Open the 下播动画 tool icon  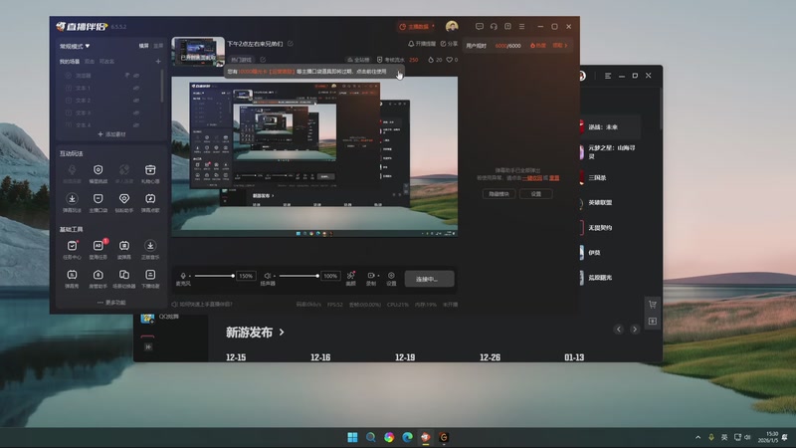coord(150,275)
